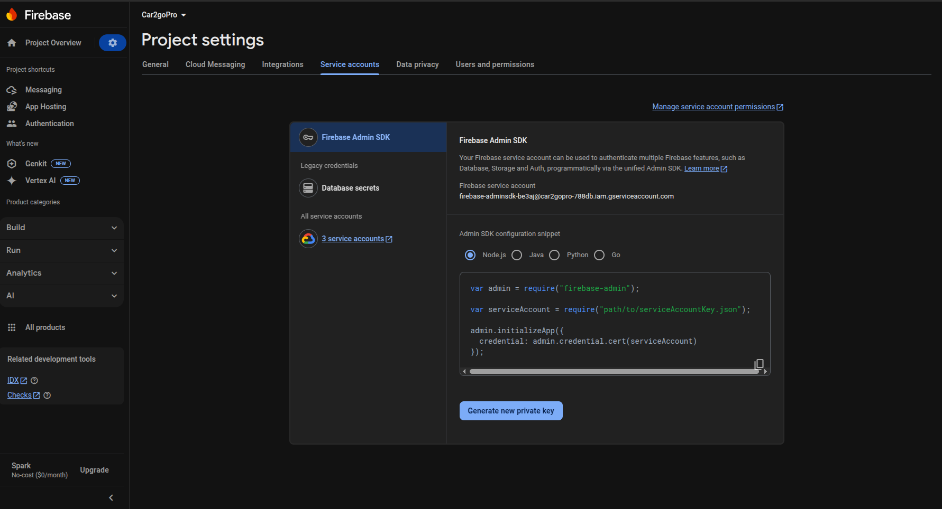Click left arrow of snippet scrollbar
Image resolution: width=942 pixels, height=509 pixels.
click(x=464, y=372)
